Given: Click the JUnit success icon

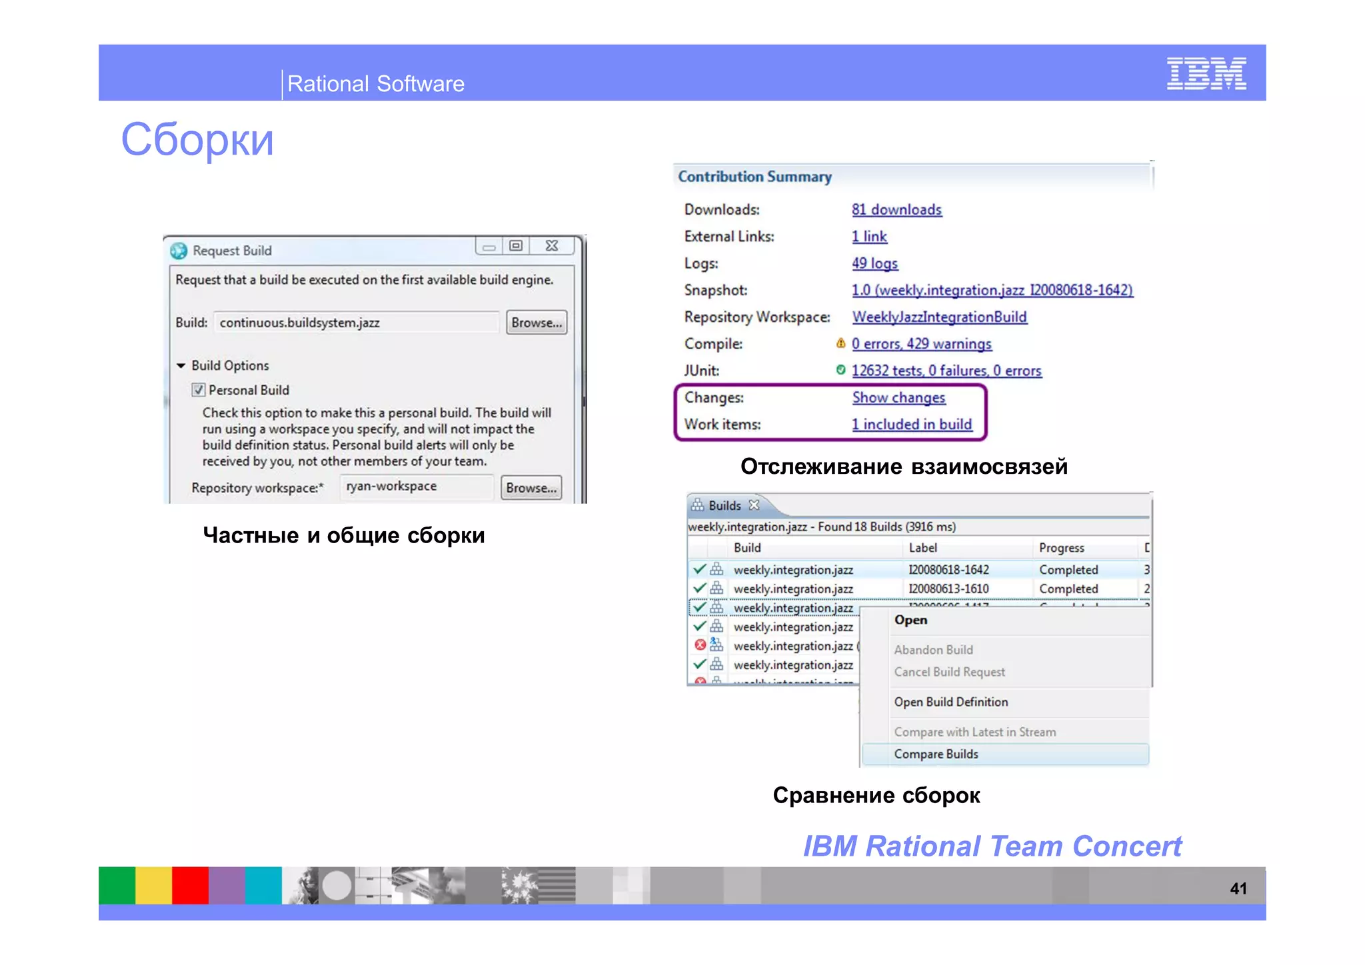Looking at the screenshot, I should coord(841,370).
